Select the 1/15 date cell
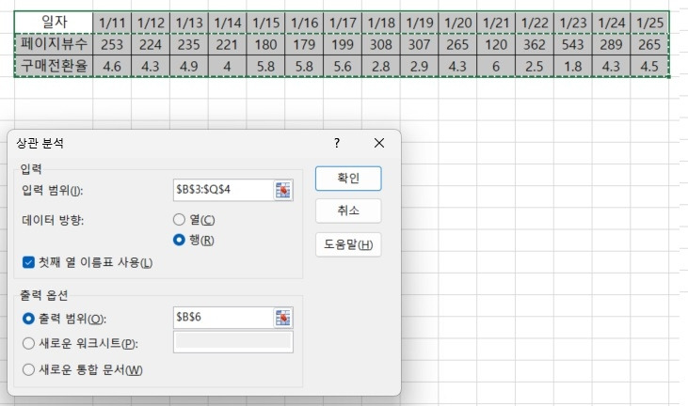The width and height of the screenshot is (688, 406). (x=266, y=23)
